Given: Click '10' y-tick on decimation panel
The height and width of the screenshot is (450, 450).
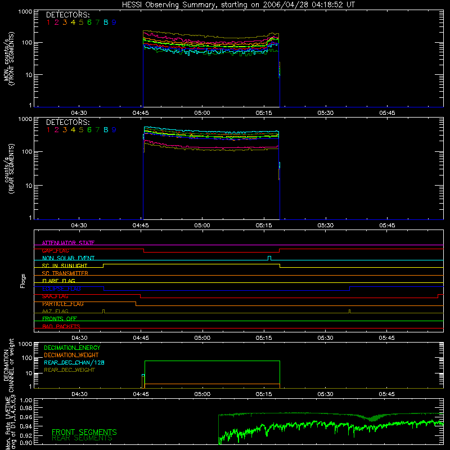Looking at the screenshot, I should [29, 373].
